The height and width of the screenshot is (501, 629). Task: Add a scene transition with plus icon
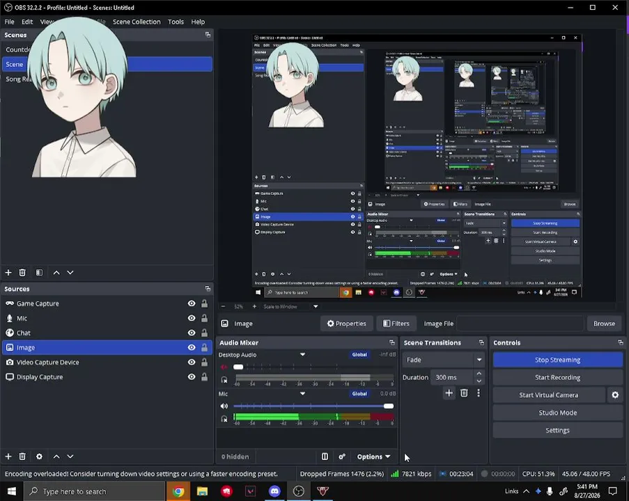click(449, 393)
